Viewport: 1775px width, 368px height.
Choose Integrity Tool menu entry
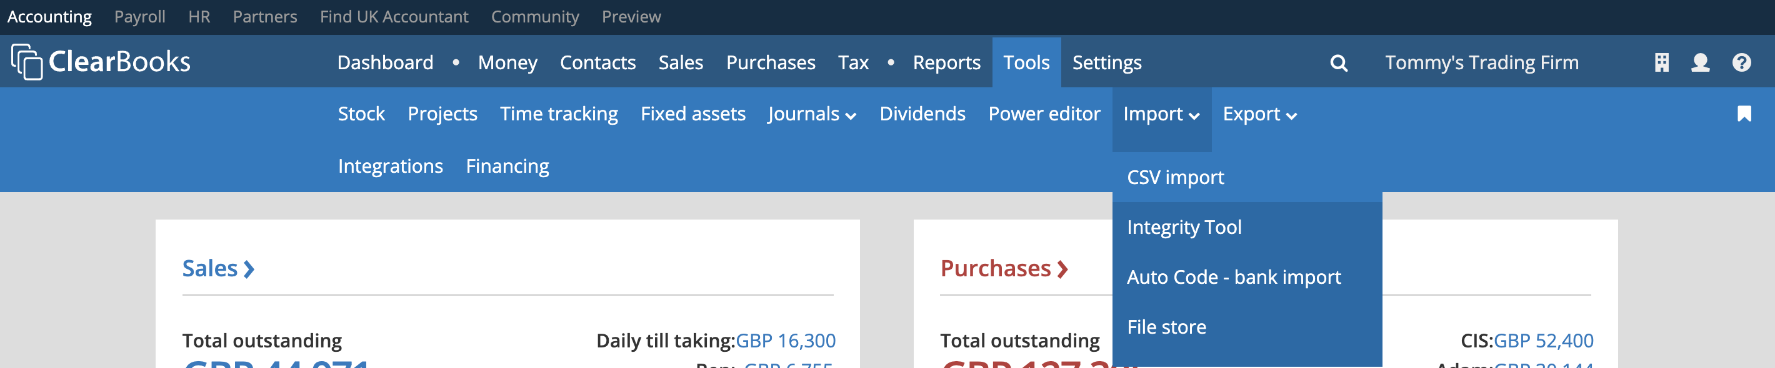click(x=1246, y=227)
